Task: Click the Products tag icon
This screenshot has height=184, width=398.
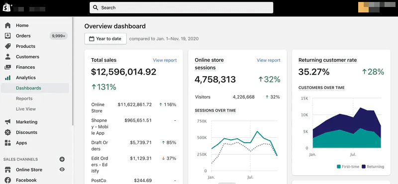Action: 8,46
